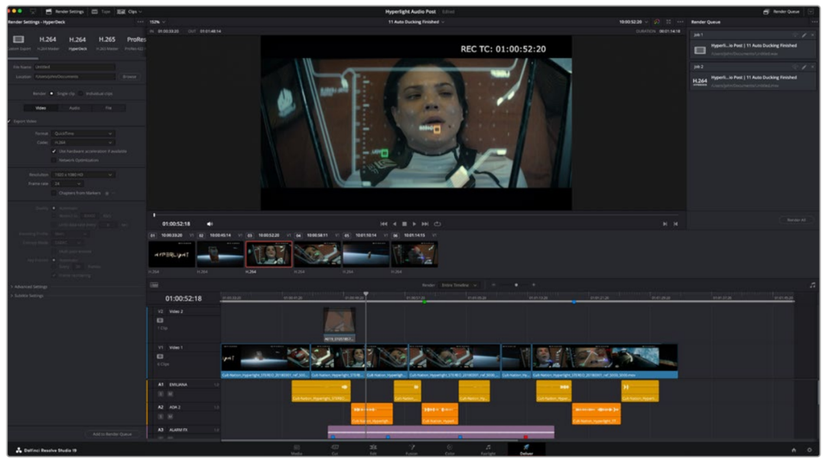
Task: Mute the A2 ADA 2 track
Action: 170,417
